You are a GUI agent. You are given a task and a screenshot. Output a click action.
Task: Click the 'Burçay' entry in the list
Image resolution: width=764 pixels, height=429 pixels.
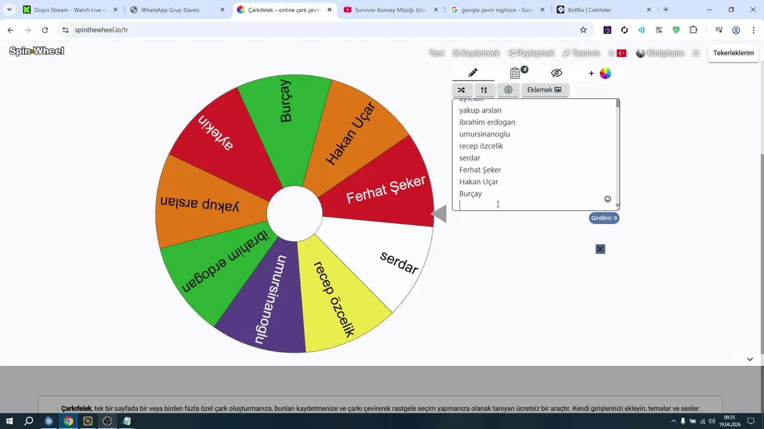pyautogui.click(x=470, y=194)
